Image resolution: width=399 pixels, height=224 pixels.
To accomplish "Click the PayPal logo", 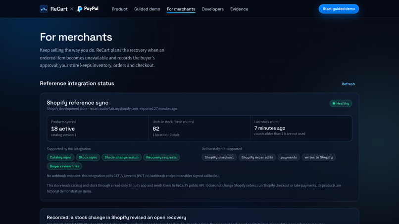I will tap(88, 9).
